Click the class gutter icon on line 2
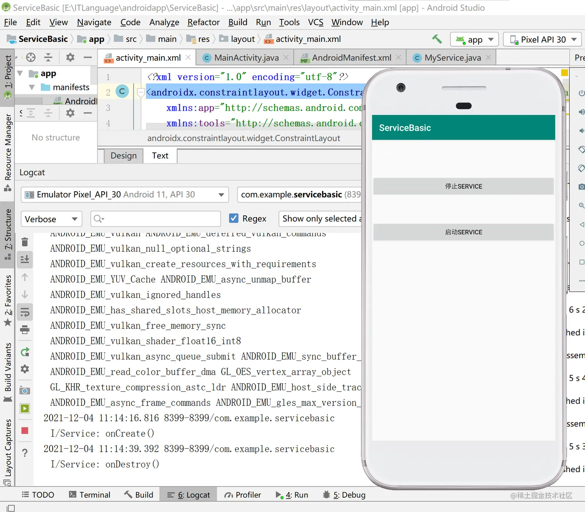Image resolution: width=585 pixels, height=512 pixels. click(122, 91)
